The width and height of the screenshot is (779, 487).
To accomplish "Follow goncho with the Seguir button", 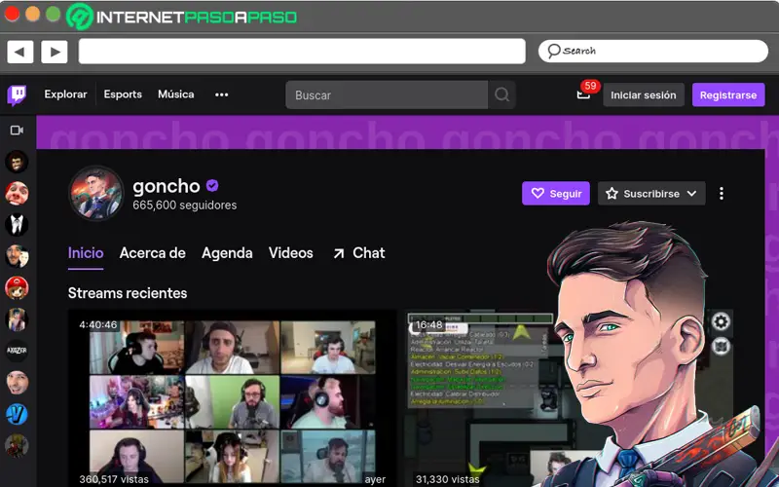I will click(555, 193).
